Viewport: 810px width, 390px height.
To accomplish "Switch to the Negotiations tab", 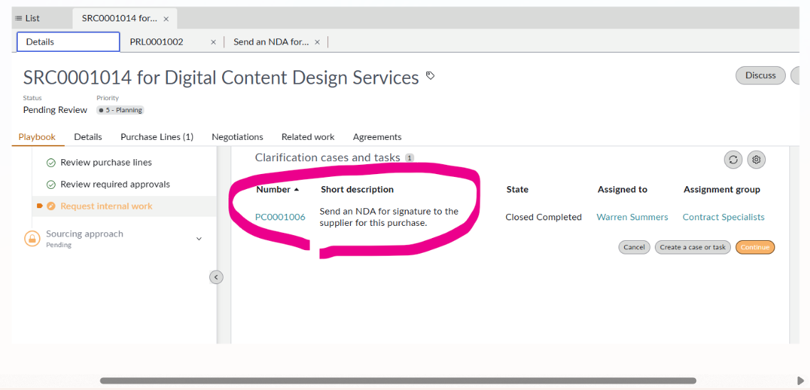I will pos(237,136).
